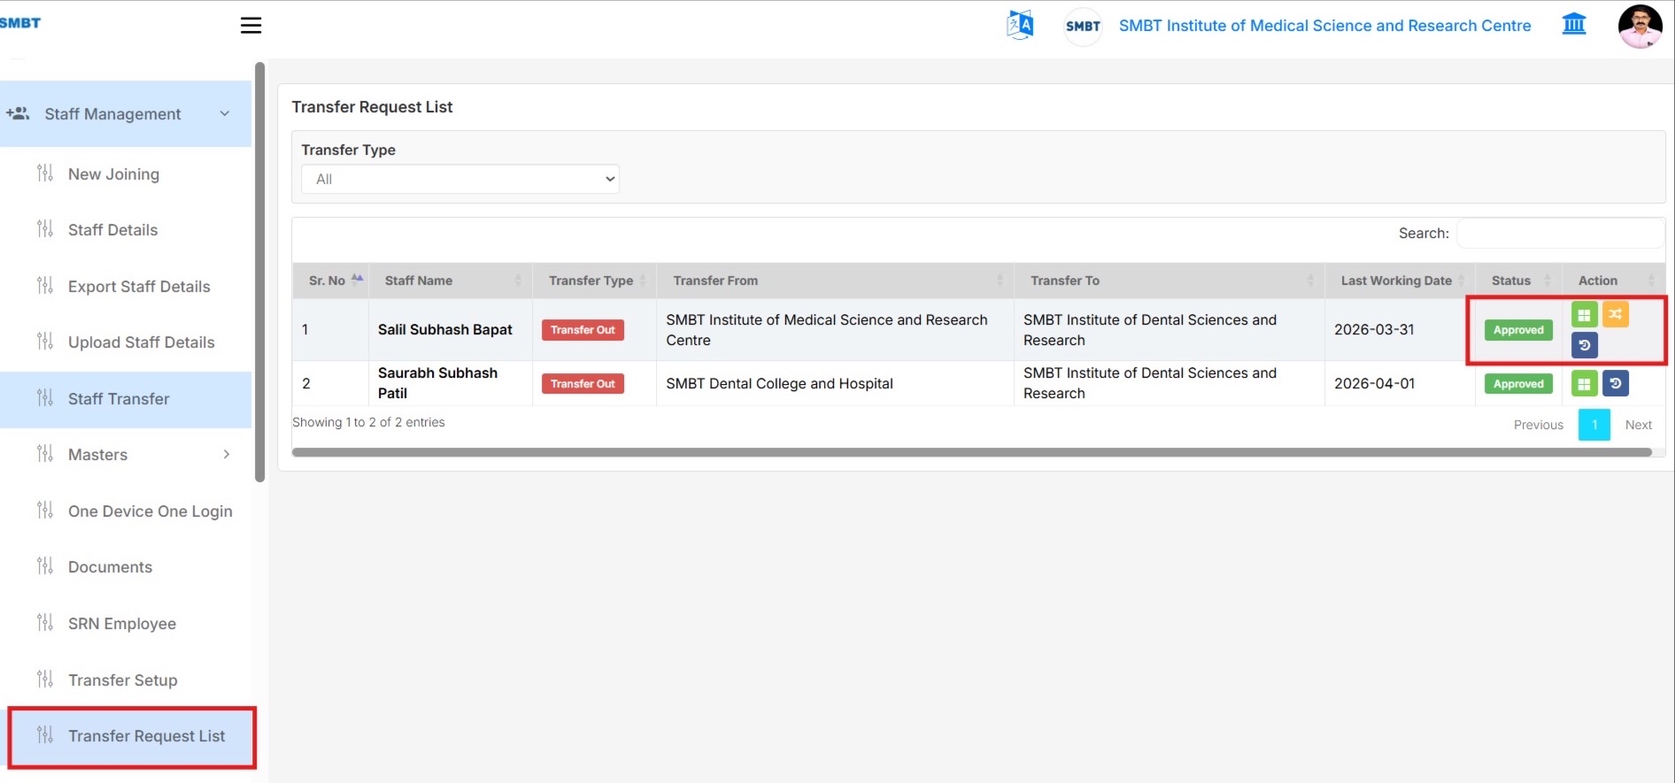
Task: Click Transfer Out badge for Salil Subhash Bapat
Action: pyautogui.click(x=583, y=330)
